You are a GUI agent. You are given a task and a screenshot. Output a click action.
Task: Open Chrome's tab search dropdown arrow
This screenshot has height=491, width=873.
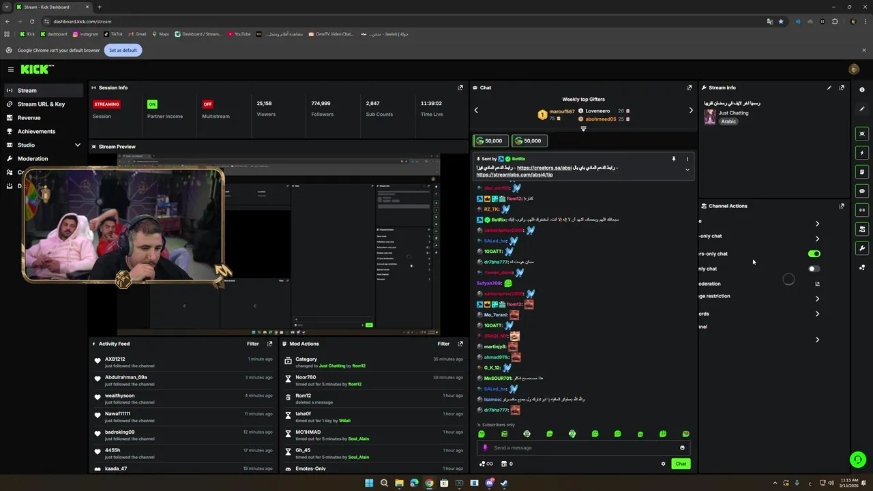(6, 7)
